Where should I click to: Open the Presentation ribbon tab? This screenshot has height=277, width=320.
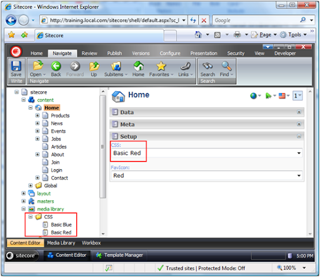pyautogui.click(x=204, y=54)
